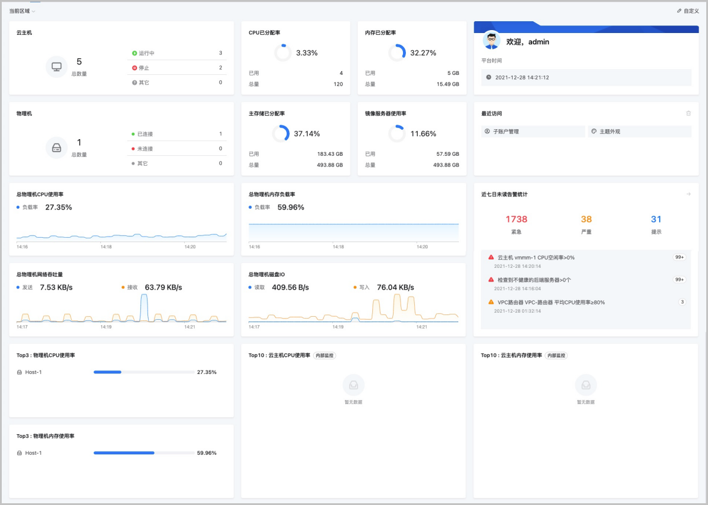Click the clock icon next to 平台时间

pyautogui.click(x=487, y=77)
